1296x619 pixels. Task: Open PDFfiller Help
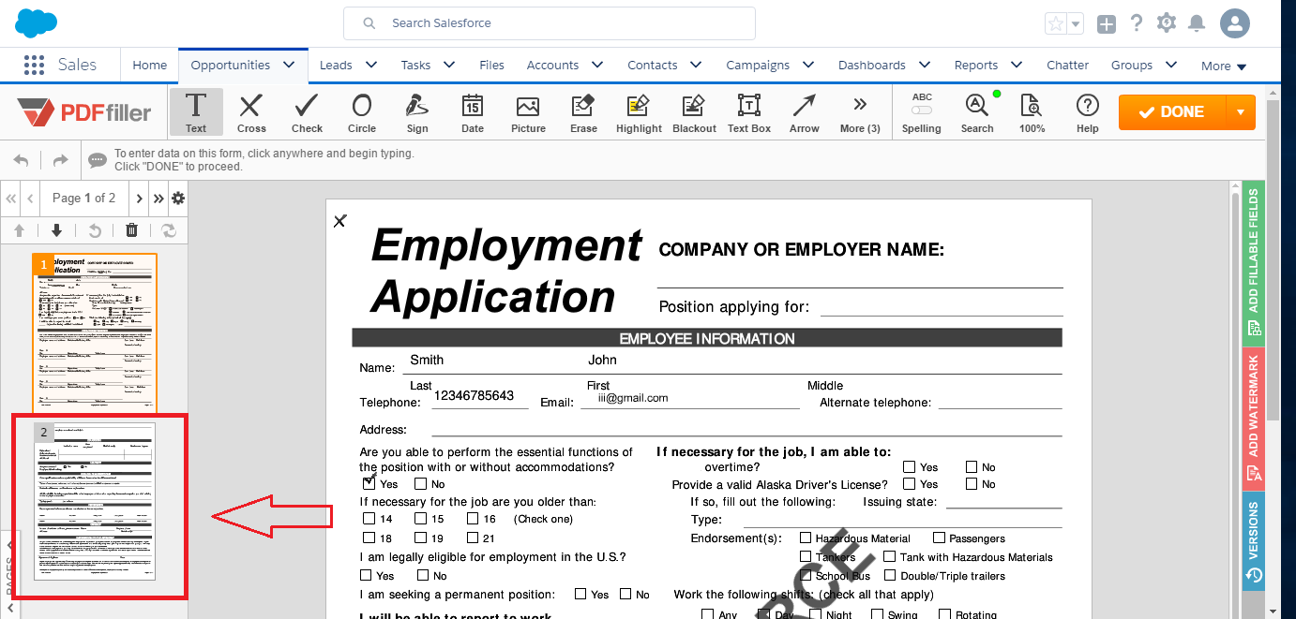pyautogui.click(x=1088, y=111)
